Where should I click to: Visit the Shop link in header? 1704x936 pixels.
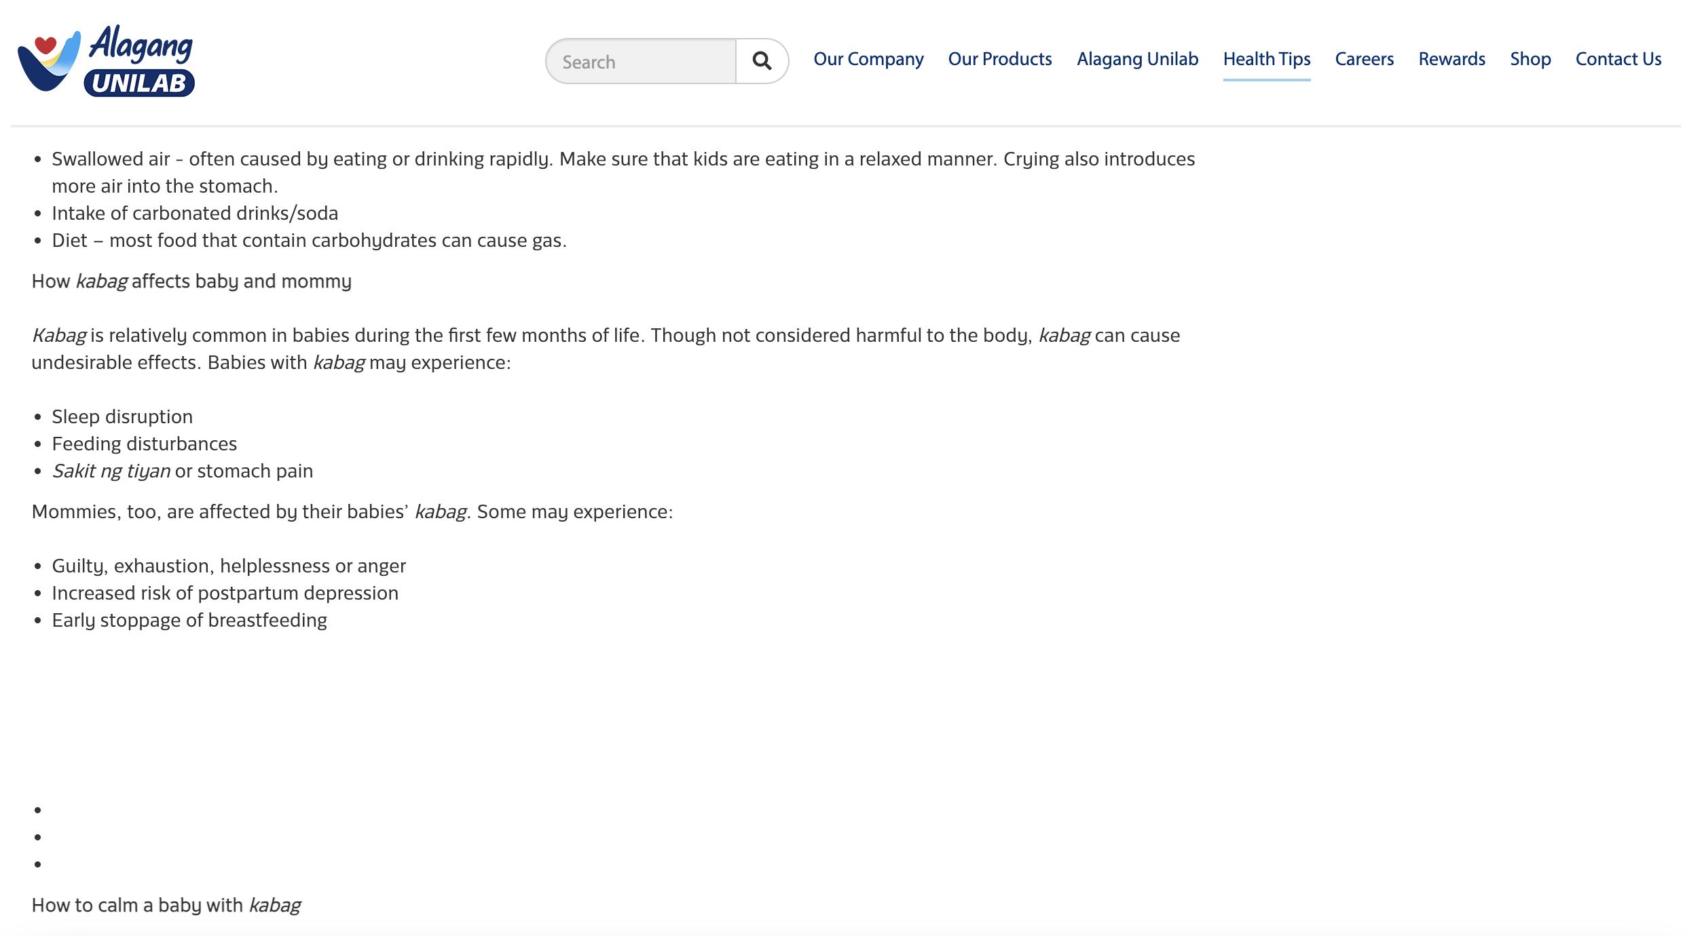pos(1530,59)
